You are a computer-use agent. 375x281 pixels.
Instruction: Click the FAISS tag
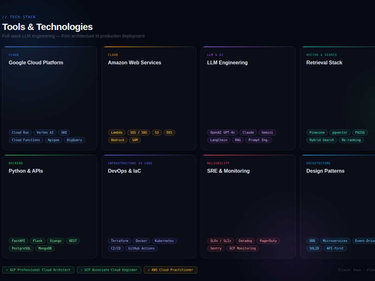(360, 133)
